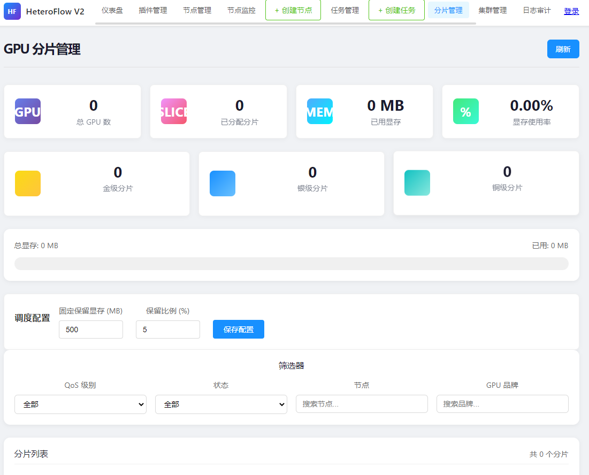The height and width of the screenshot is (475, 589).
Task: Click the green percent icon
Action: [x=466, y=111]
